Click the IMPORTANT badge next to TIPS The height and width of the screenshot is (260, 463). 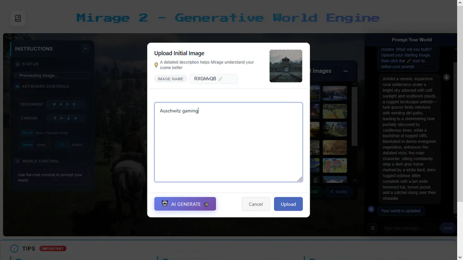click(53, 249)
